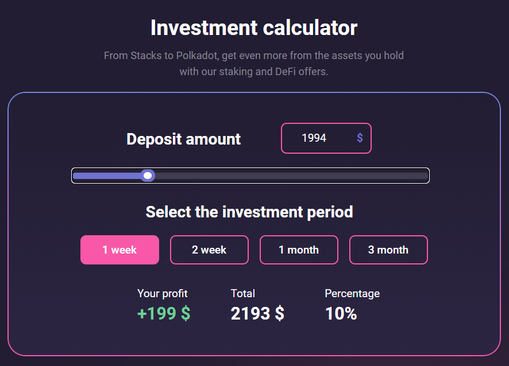Click the deposit amount slider handle

[x=148, y=176]
